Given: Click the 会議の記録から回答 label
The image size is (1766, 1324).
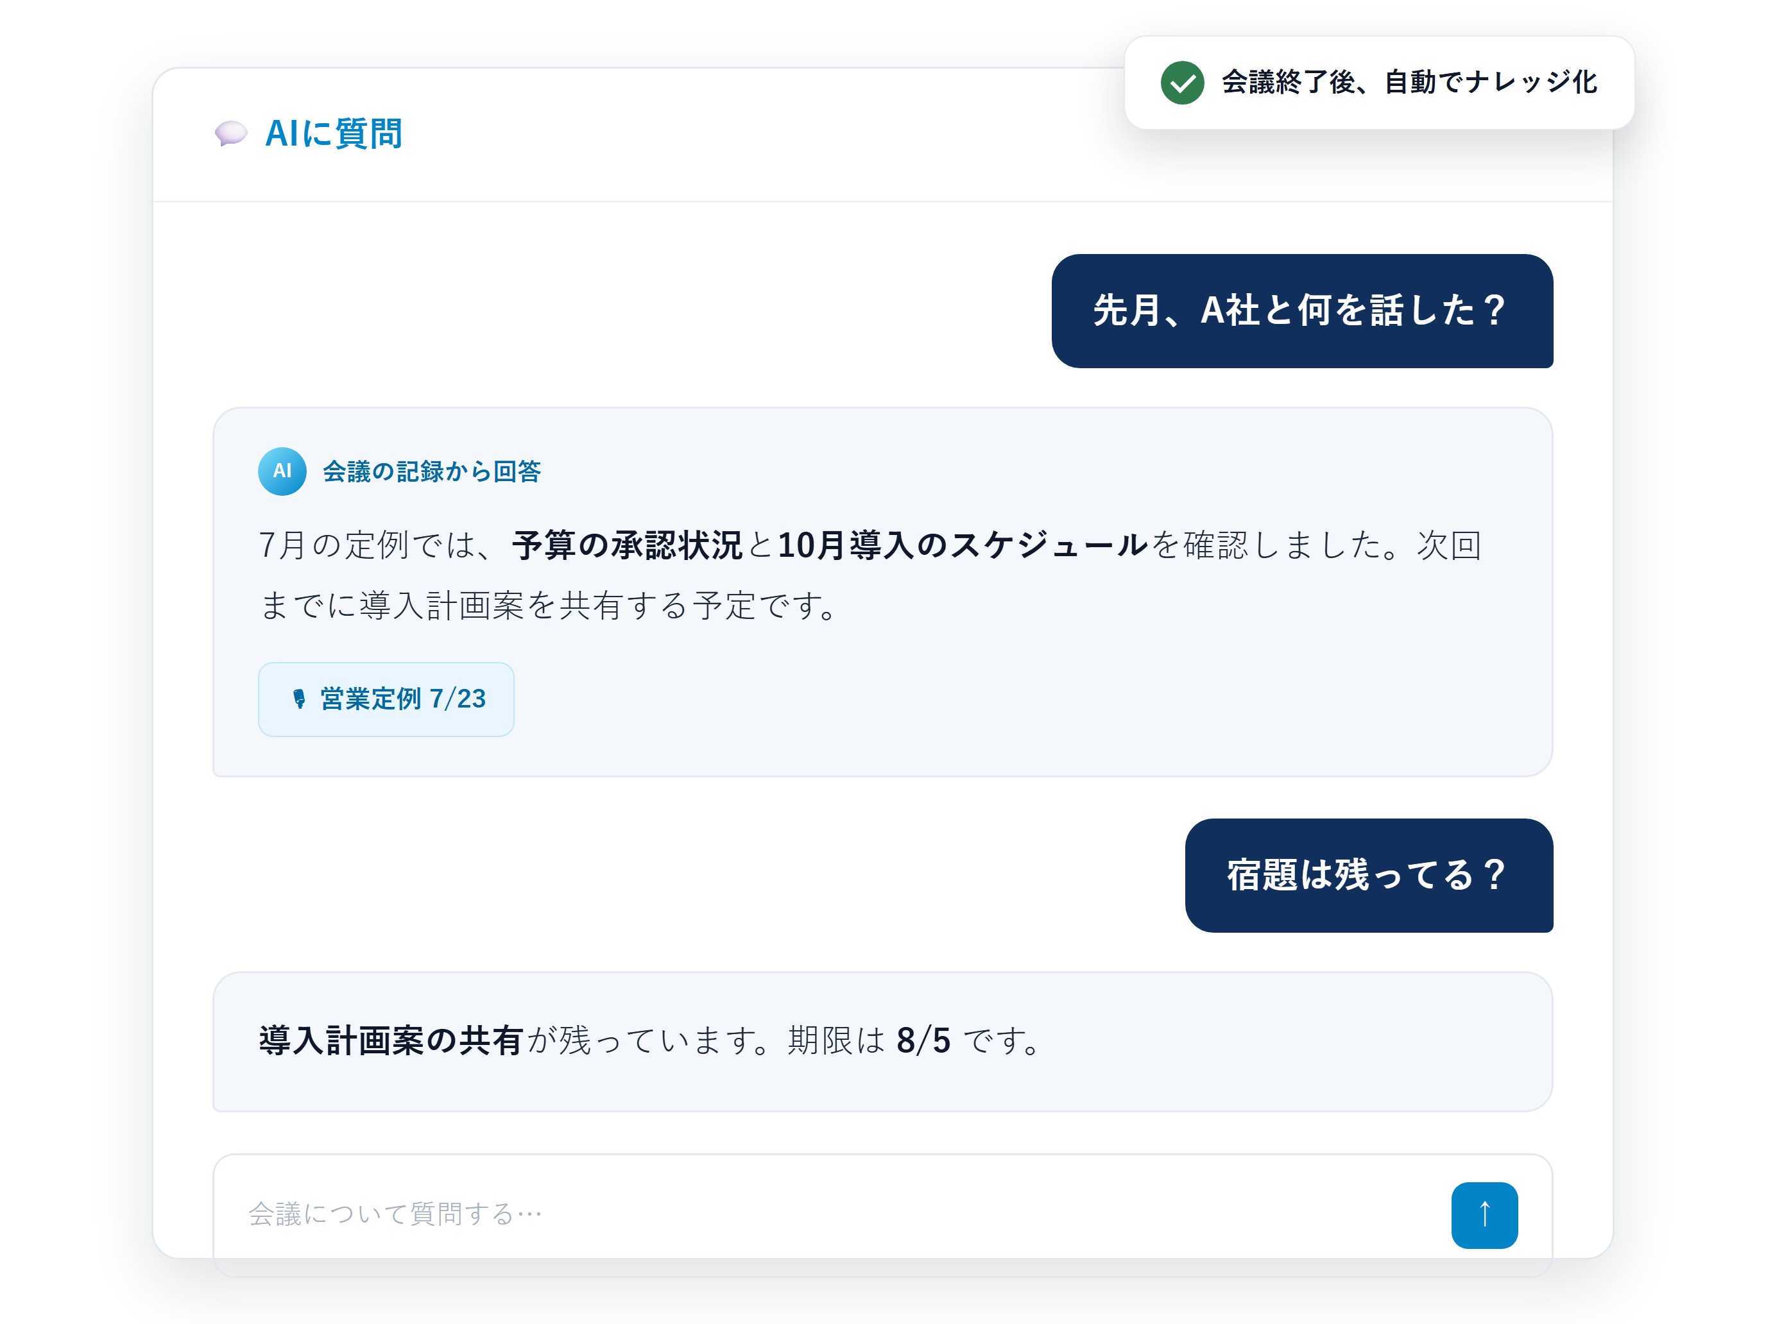Looking at the screenshot, I should (x=431, y=471).
